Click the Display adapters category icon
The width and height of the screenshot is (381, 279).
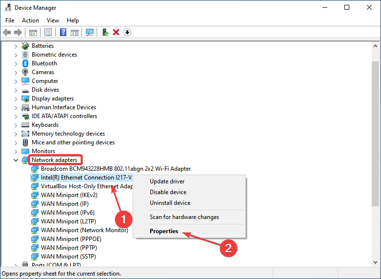click(x=25, y=99)
